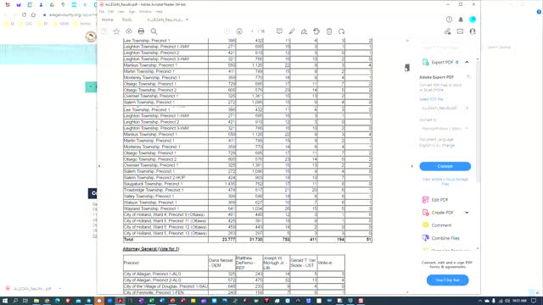Go to previous page with up arrow

click(227, 31)
